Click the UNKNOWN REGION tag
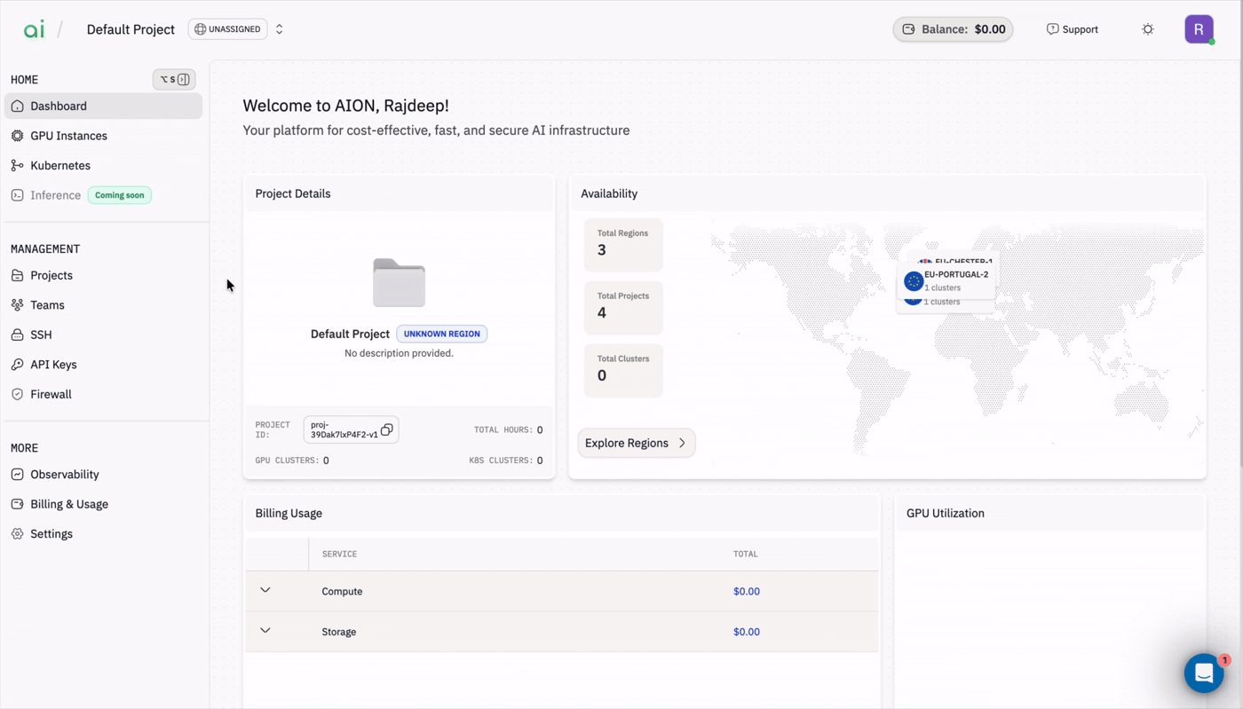This screenshot has width=1243, height=709. 441,334
